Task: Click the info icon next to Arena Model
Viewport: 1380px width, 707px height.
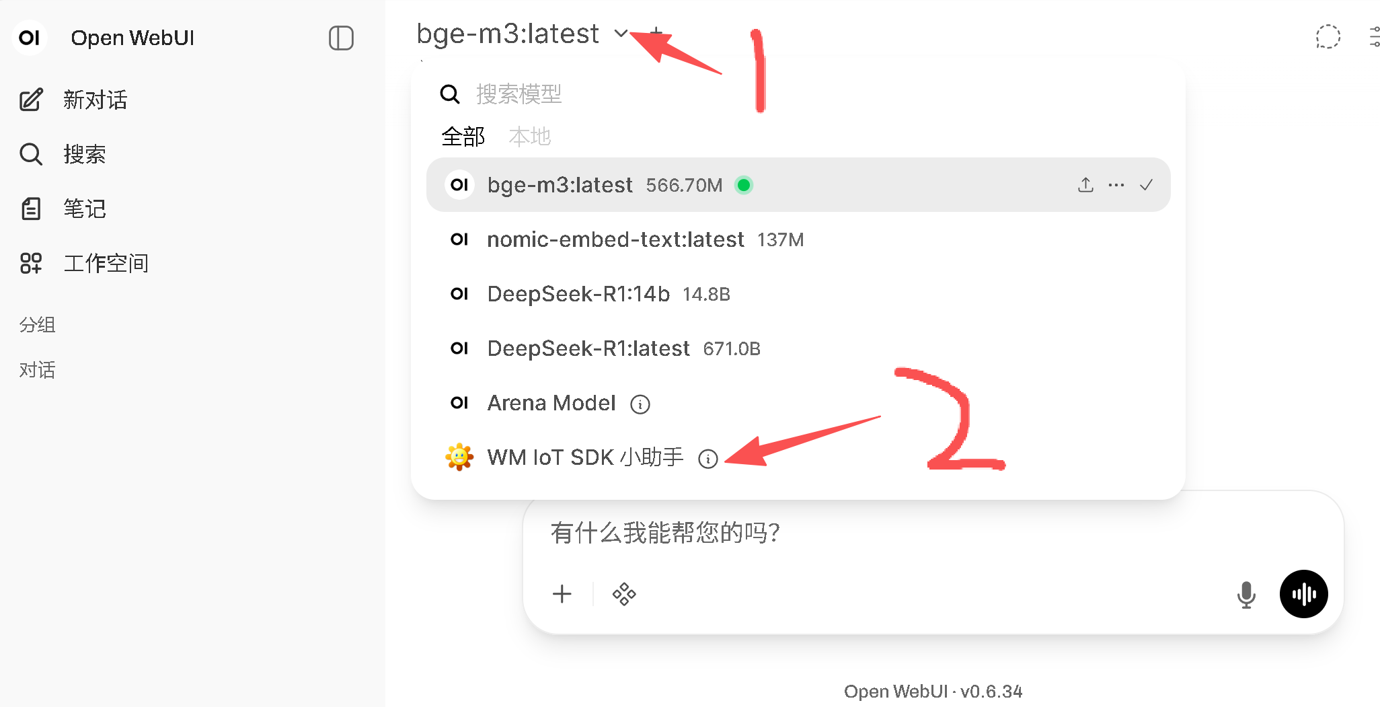Action: coord(640,404)
